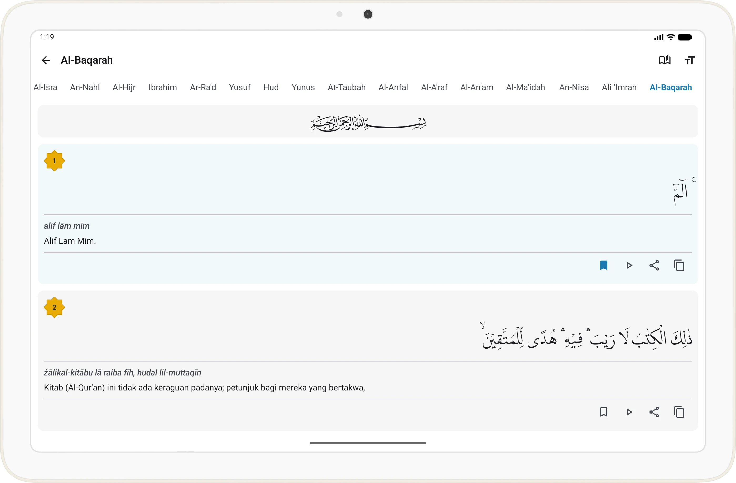The height and width of the screenshot is (483, 736).
Task: Tap the Arabic text of verse 2
Action: click(x=586, y=336)
